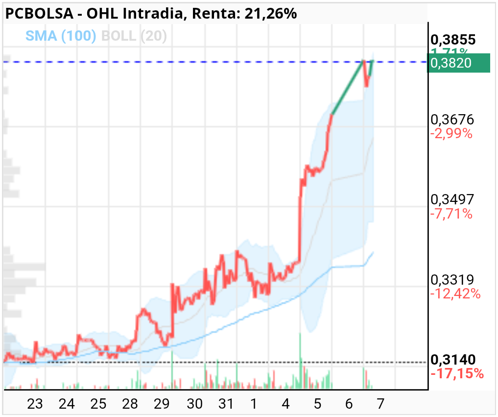
Task: Click date label 1 on time axis
Action: [254, 404]
